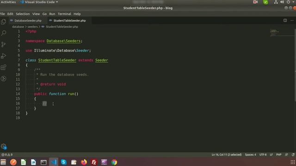The height and width of the screenshot is (166, 296).
Task: Show errors and warnings count in status bar
Action: coord(7,154)
